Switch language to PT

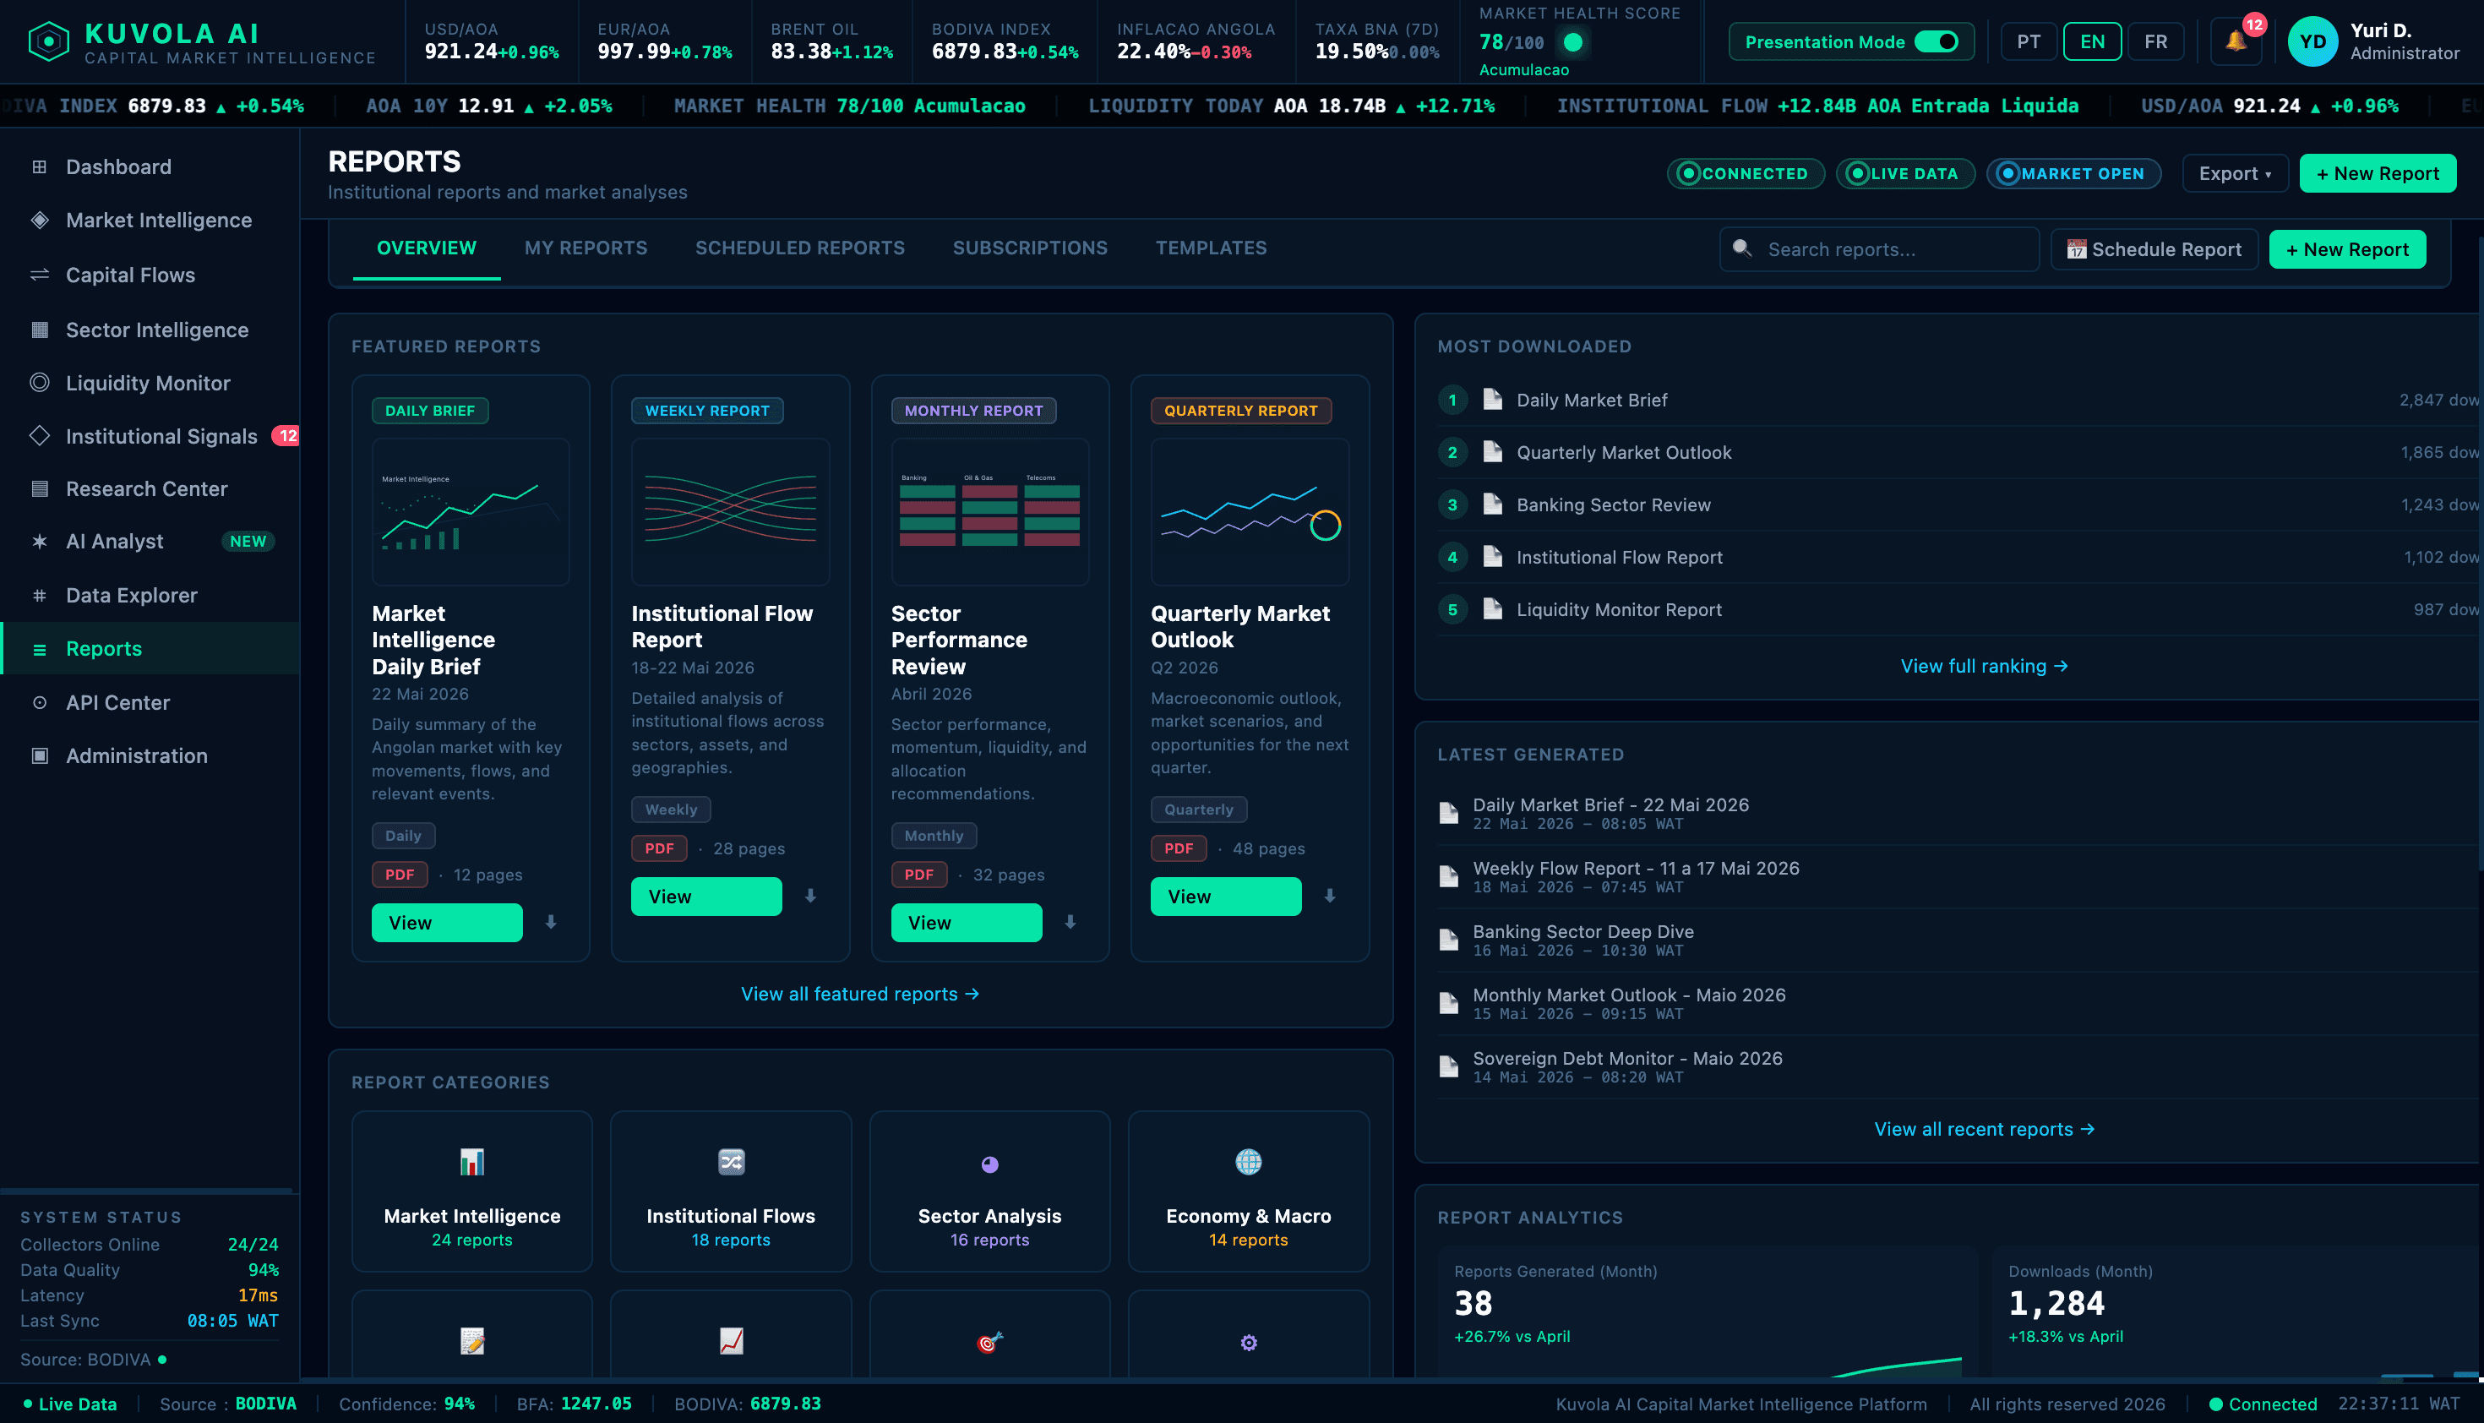2029,42
